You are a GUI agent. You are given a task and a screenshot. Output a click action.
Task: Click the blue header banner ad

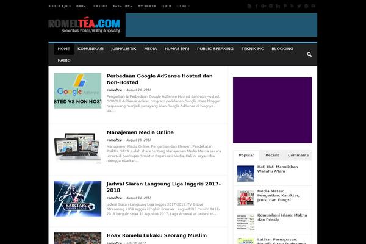(221, 25)
